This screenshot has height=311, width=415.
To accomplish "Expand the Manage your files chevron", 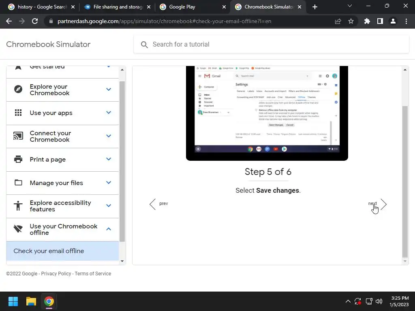I will pos(109,183).
